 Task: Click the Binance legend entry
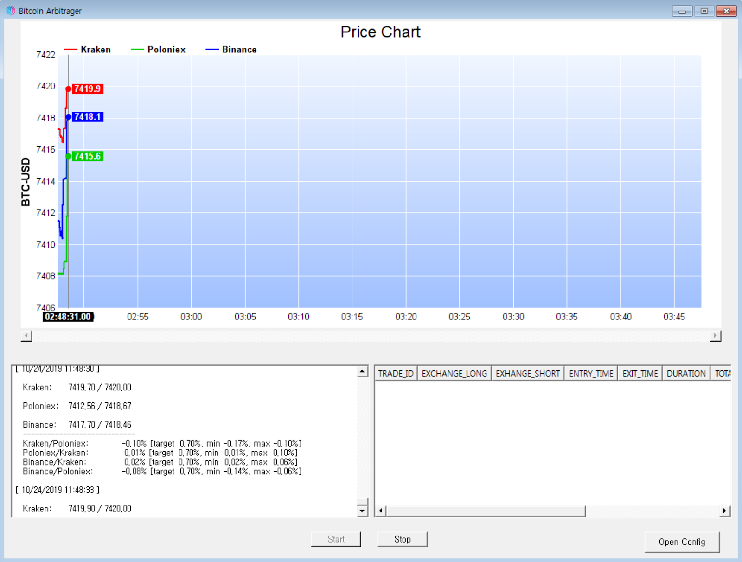pos(231,50)
